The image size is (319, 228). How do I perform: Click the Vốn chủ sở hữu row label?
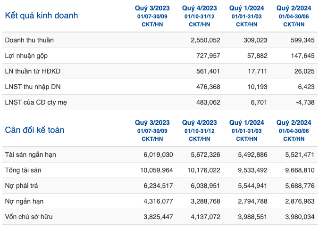point(29,217)
